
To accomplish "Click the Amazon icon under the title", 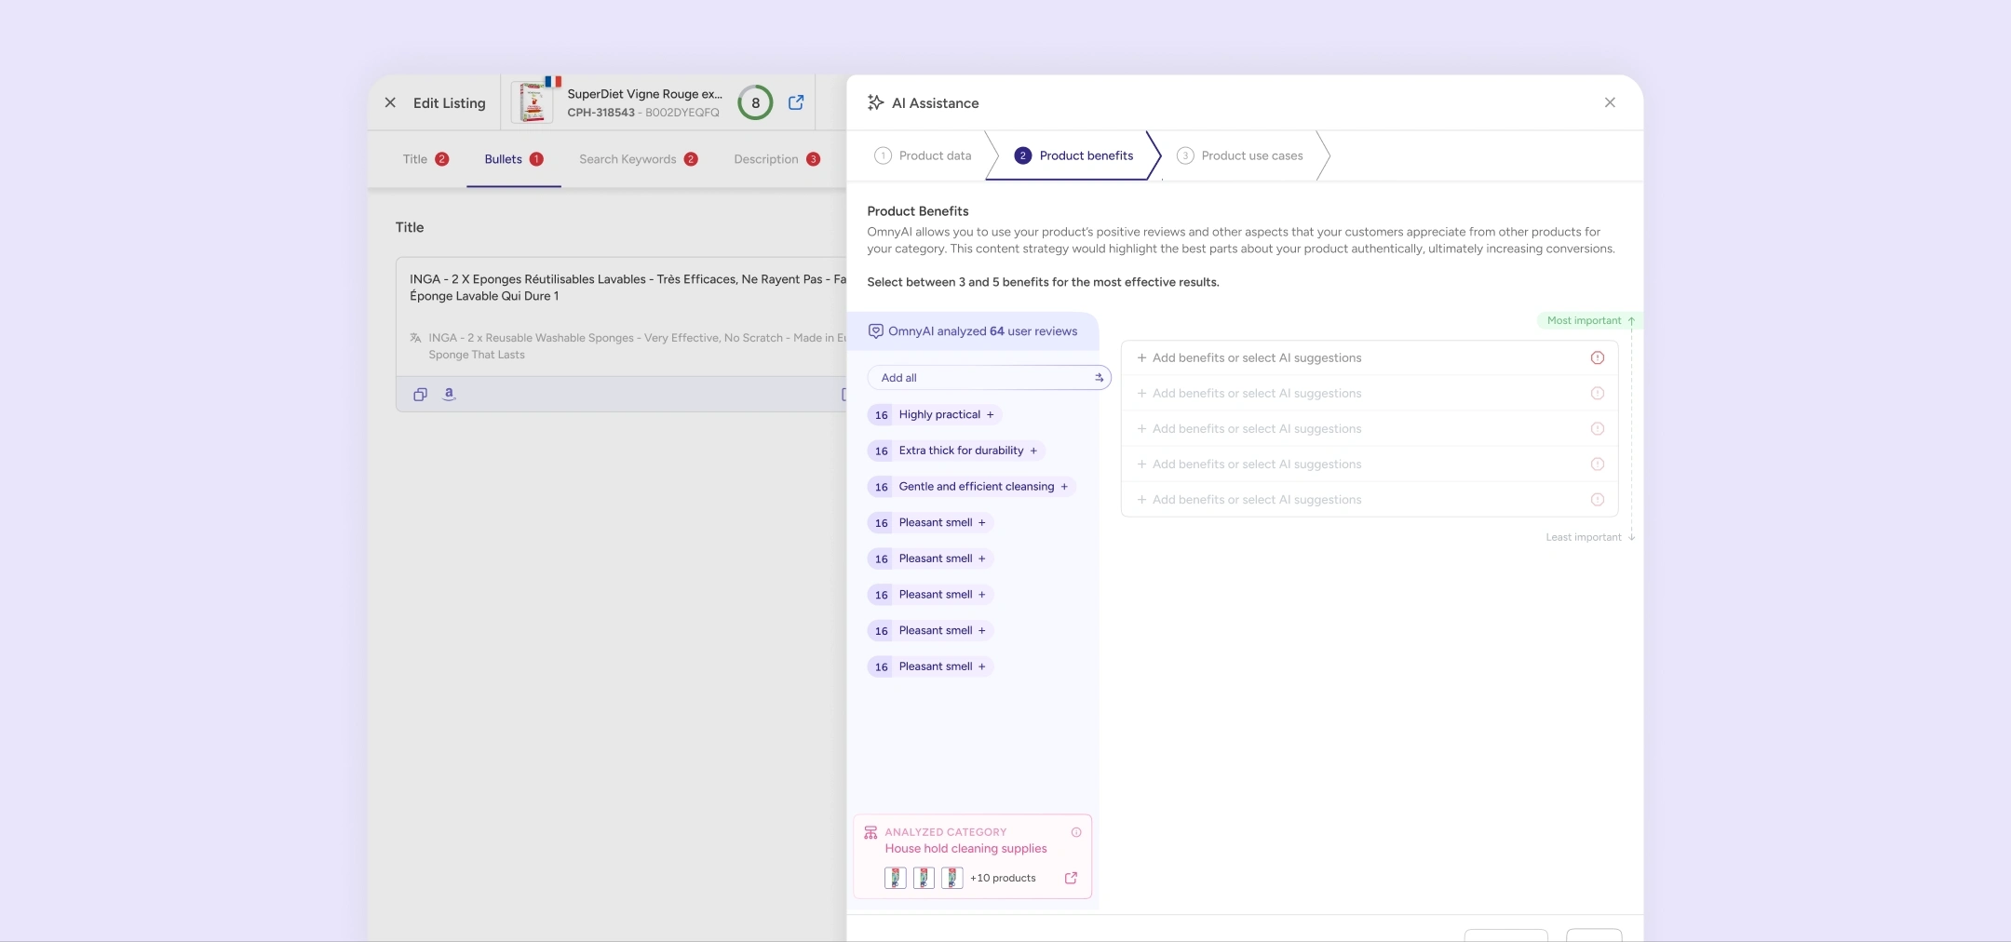I will [449, 395].
